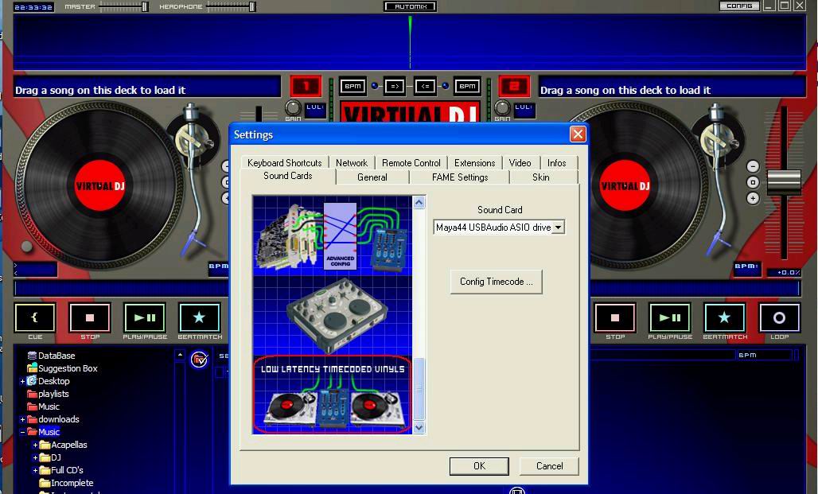Click the left deck turntable platter
Viewport: 818px width, 494px height.
[99, 185]
